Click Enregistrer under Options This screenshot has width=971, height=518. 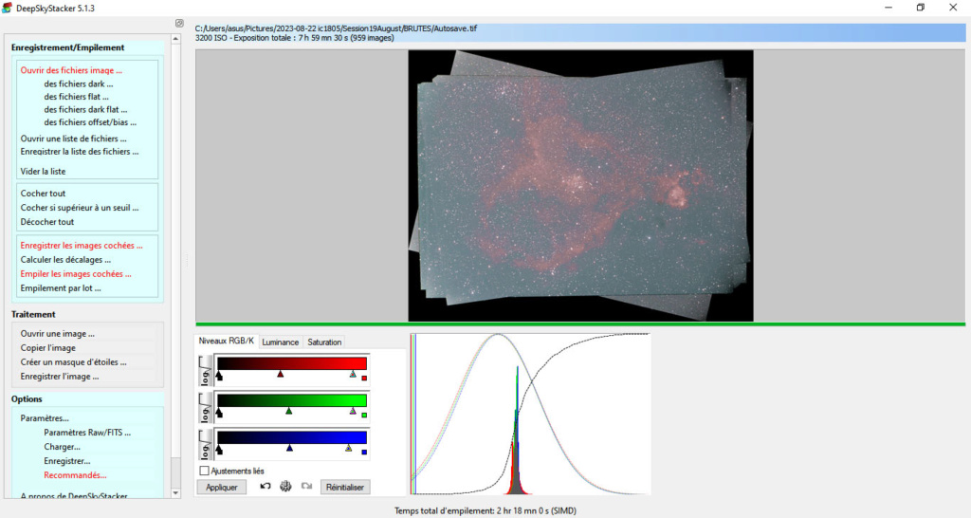67,461
